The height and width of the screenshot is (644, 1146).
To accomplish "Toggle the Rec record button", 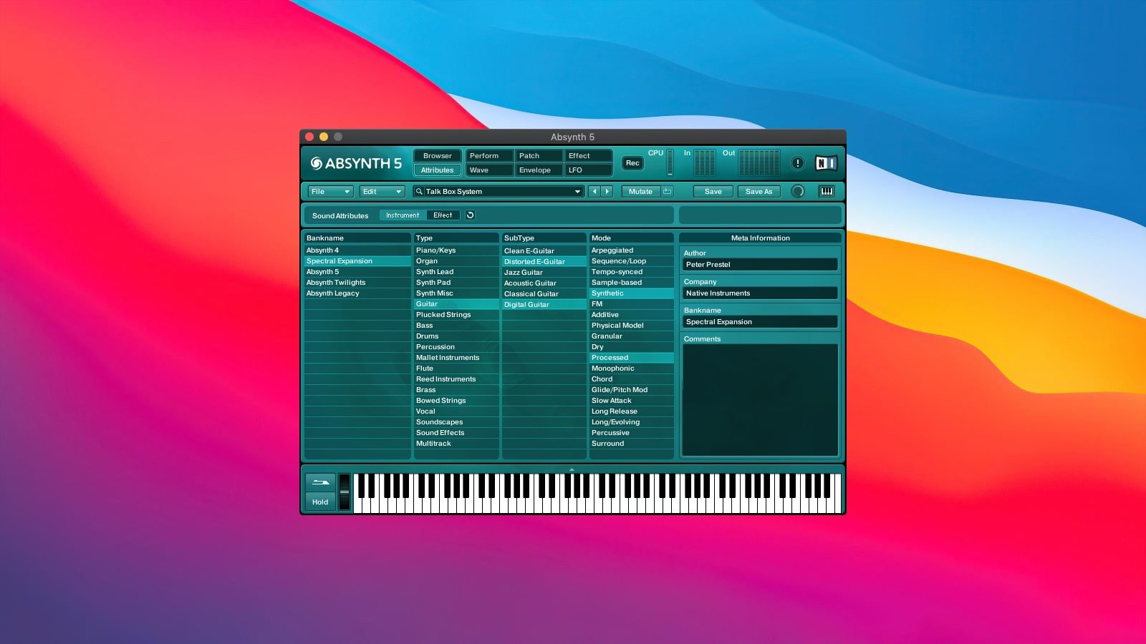I will (632, 163).
